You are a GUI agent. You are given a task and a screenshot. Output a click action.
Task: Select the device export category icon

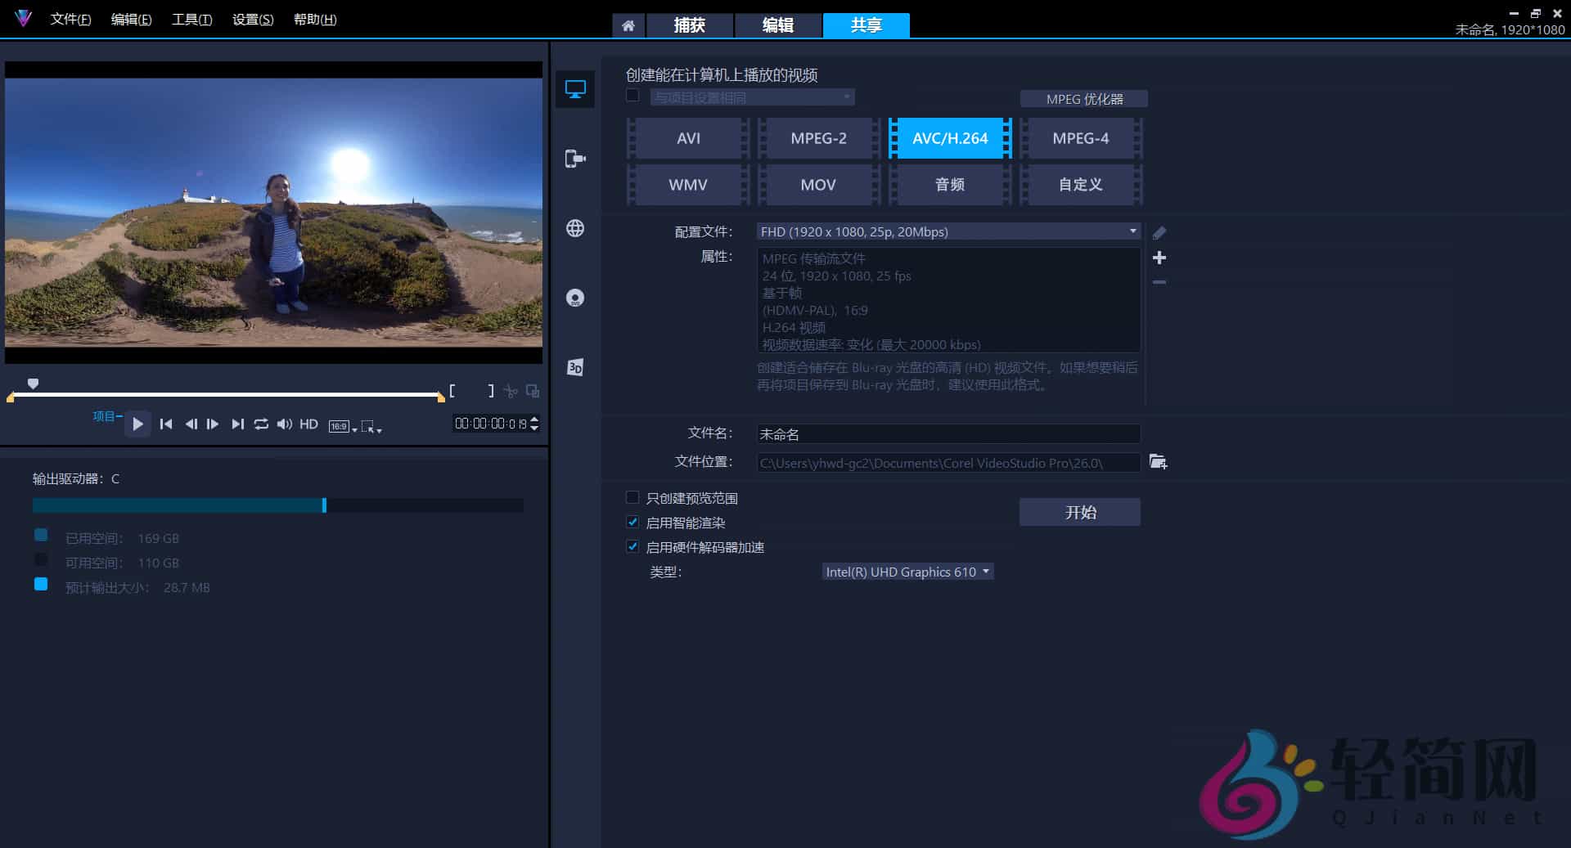pos(575,159)
